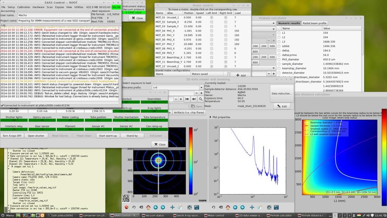Image resolution: width=387 pixels, height=218 pixels.
Task: Toggle left limit checkbox for MOT_02 Sample_X
Action: click(x=212, y=22)
